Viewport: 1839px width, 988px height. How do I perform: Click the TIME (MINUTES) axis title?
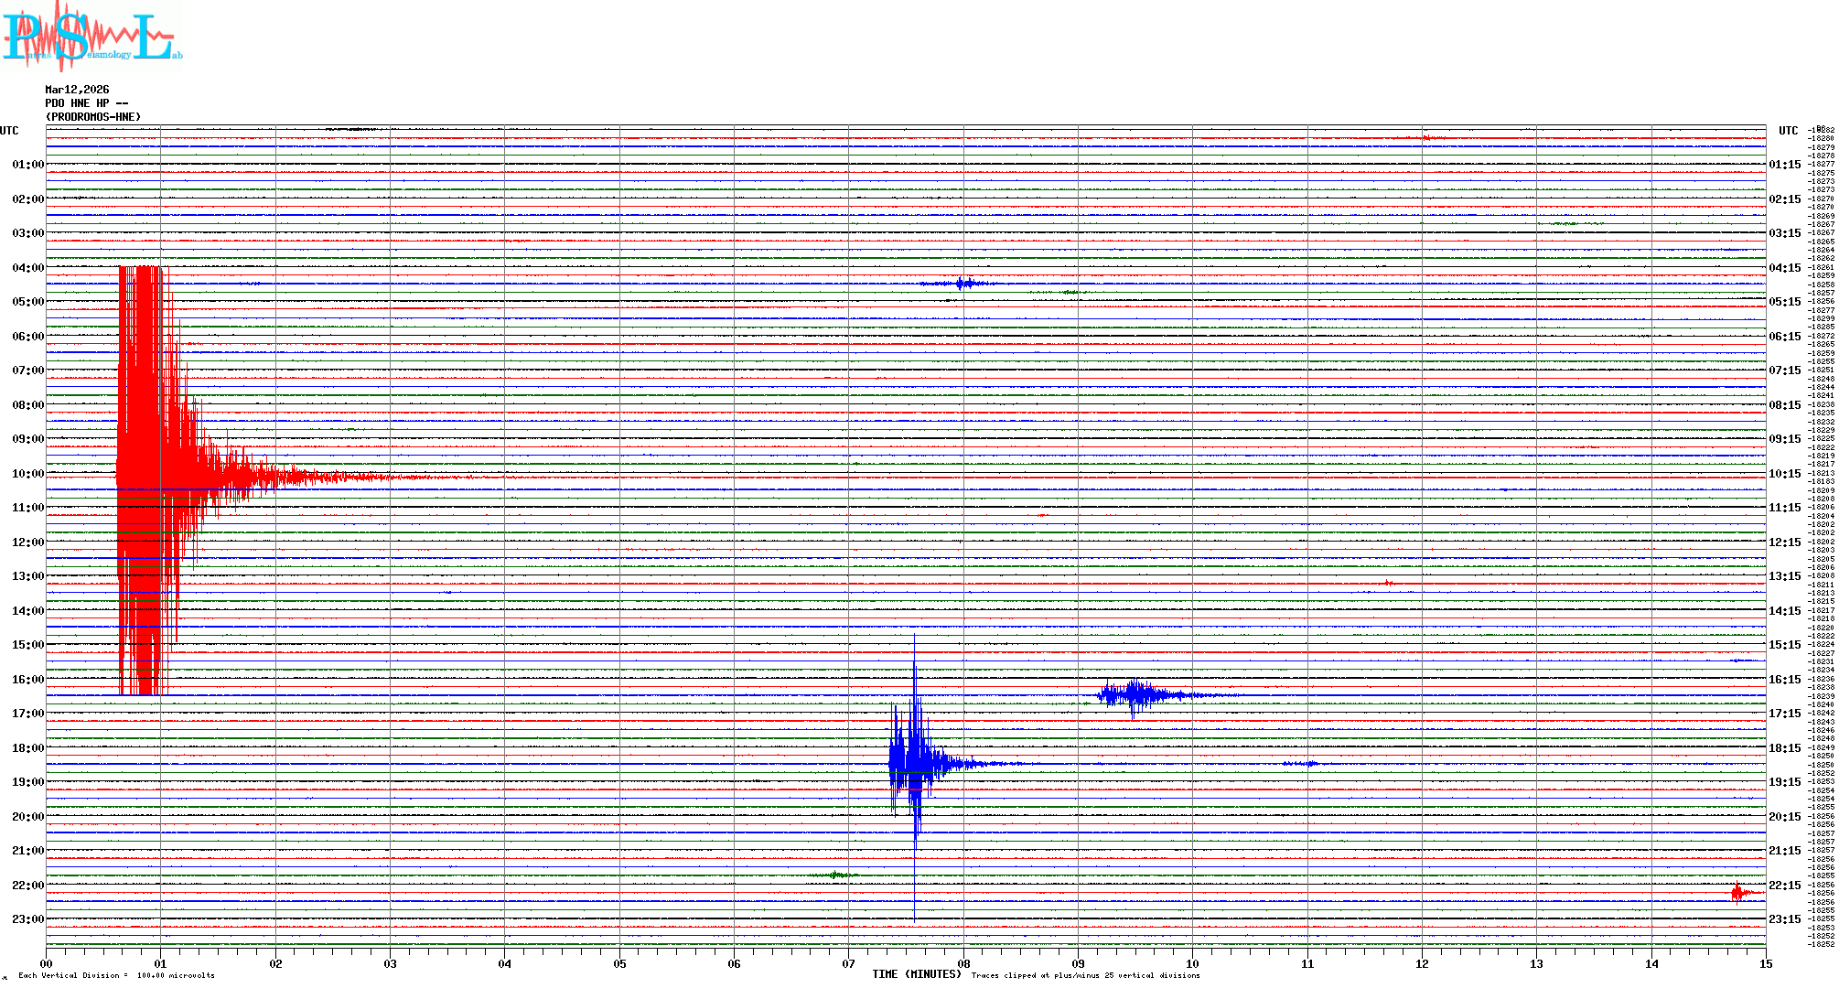(917, 974)
